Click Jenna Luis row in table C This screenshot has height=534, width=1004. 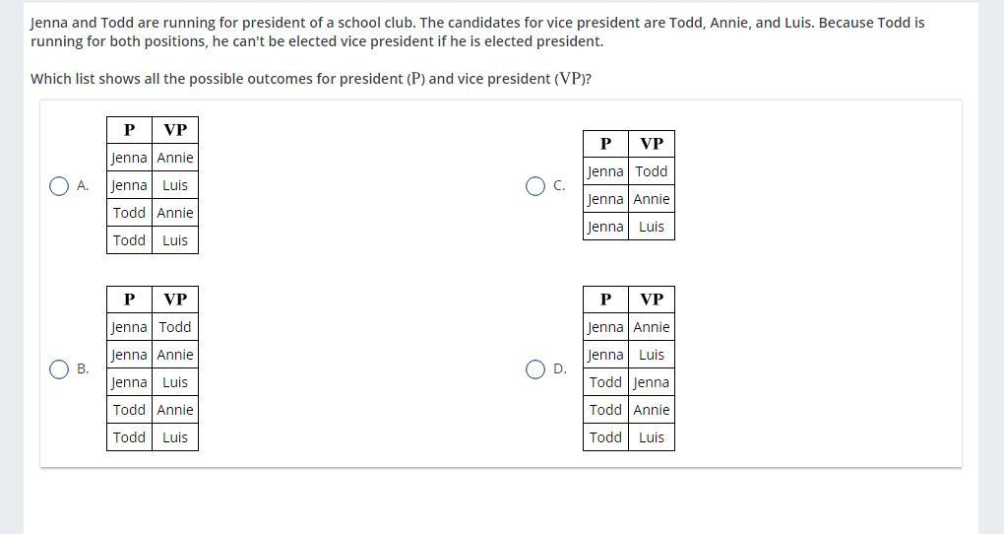tap(629, 227)
